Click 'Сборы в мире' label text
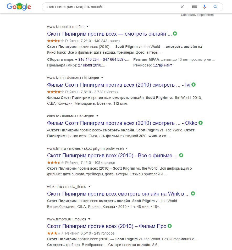The image size is (232, 250). coord(60,59)
